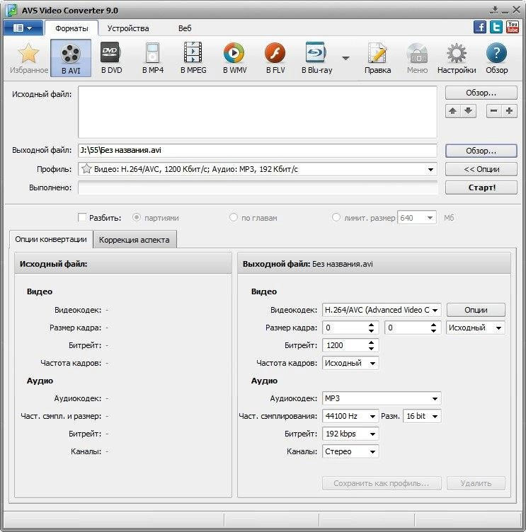Click the Старт! button
526x532 pixels.
[481, 187]
